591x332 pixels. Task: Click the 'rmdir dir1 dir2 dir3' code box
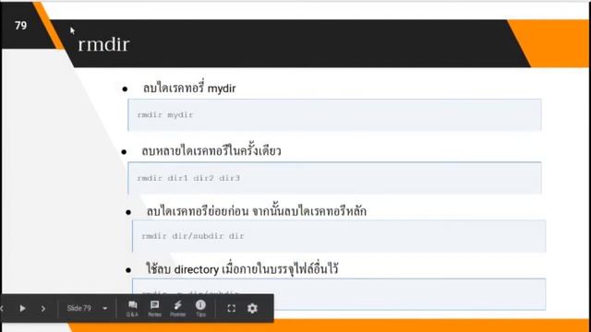coord(334,178)
